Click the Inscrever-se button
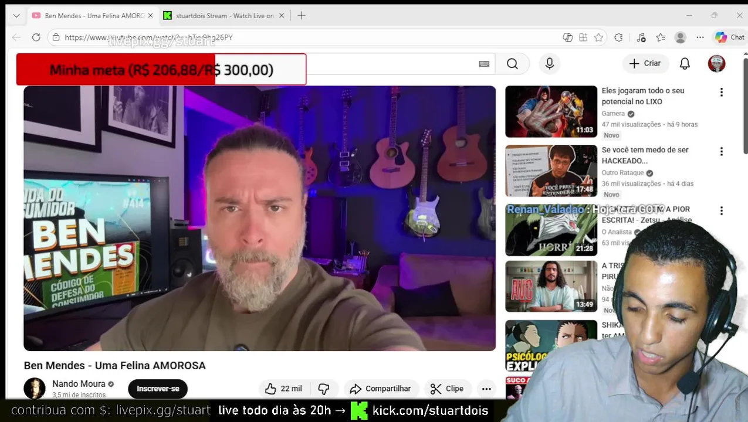The image size is (748, 422). (x=158, y=389)
